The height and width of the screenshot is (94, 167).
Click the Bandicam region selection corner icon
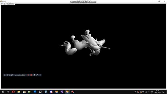pos(12,75)
